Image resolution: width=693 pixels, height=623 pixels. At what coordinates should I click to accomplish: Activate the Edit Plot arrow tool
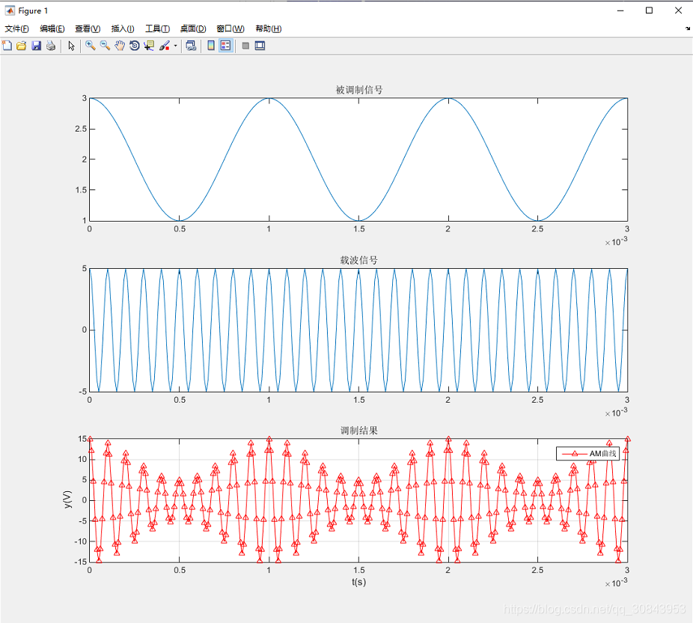(x=71, y=46)
